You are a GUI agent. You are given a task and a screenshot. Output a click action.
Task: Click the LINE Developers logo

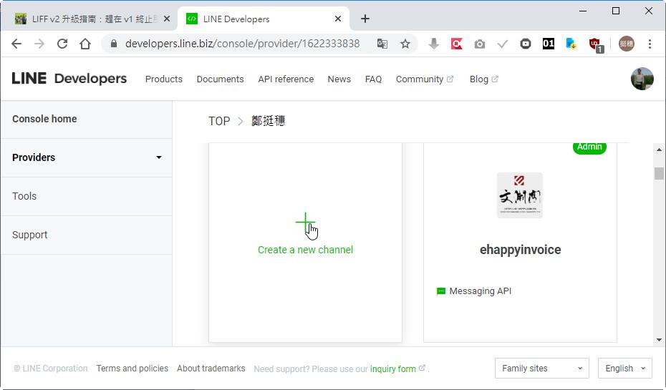pos(69,79)
